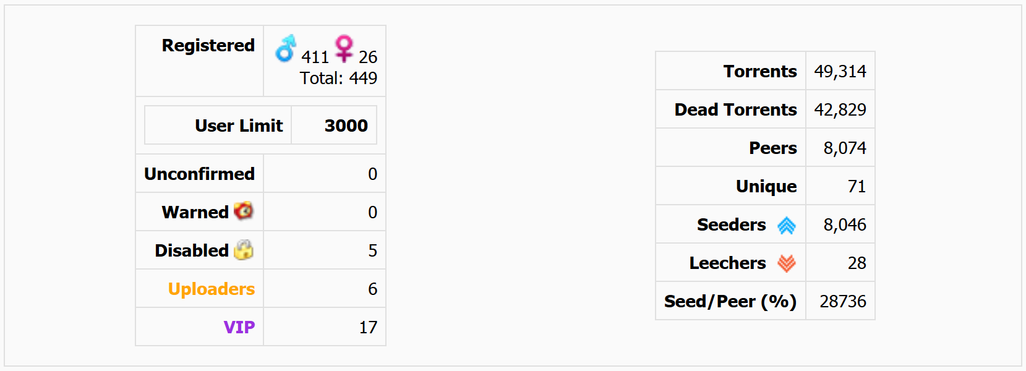Image resolution: width=1026 pixels, height=371 pixels.
Task: Click the Registered label cell
Action: (200, 61)
